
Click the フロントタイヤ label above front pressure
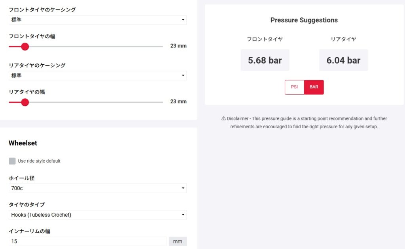[x=265, y=39]
